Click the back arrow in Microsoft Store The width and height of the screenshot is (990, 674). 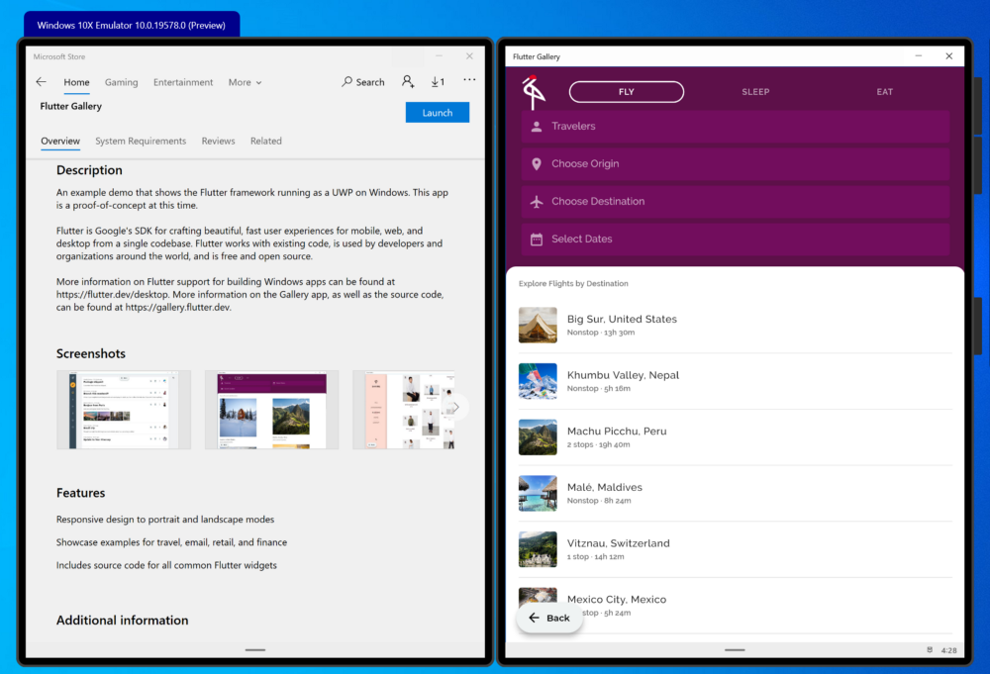point(41,82)
